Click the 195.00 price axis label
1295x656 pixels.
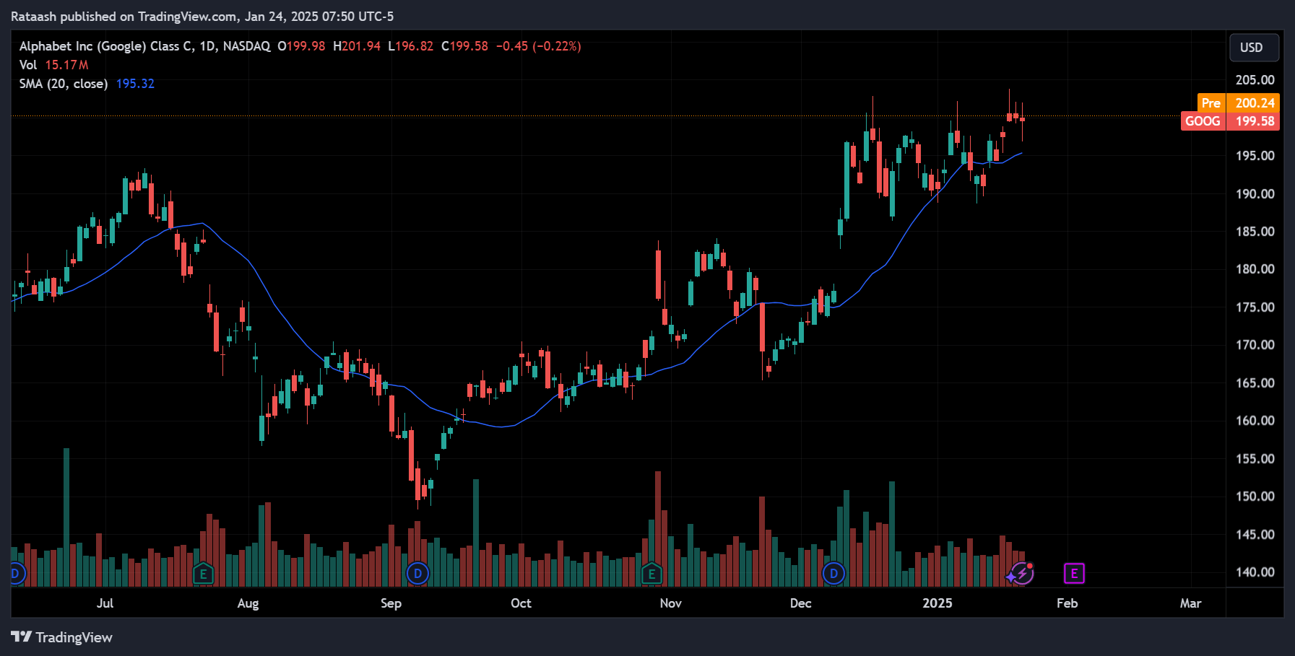tap(1255, 156)
